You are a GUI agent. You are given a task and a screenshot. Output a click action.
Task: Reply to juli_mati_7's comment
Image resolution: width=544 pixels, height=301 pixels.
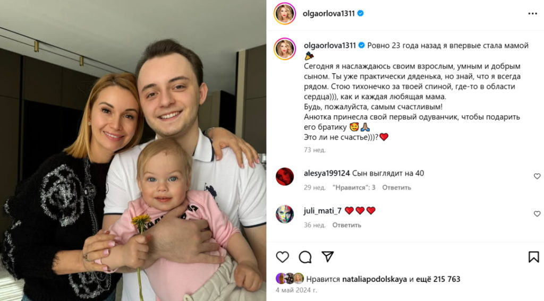click(x=346, y=225)
